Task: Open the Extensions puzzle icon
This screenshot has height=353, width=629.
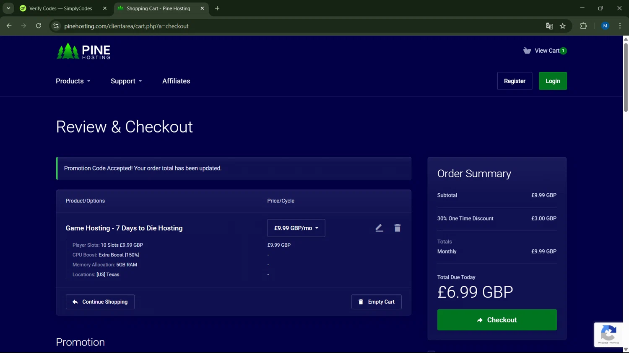Action: click(x=583, y=26)
